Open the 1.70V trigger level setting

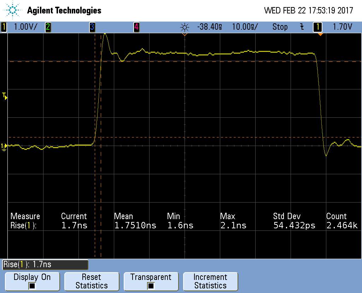tap(342, 27)
